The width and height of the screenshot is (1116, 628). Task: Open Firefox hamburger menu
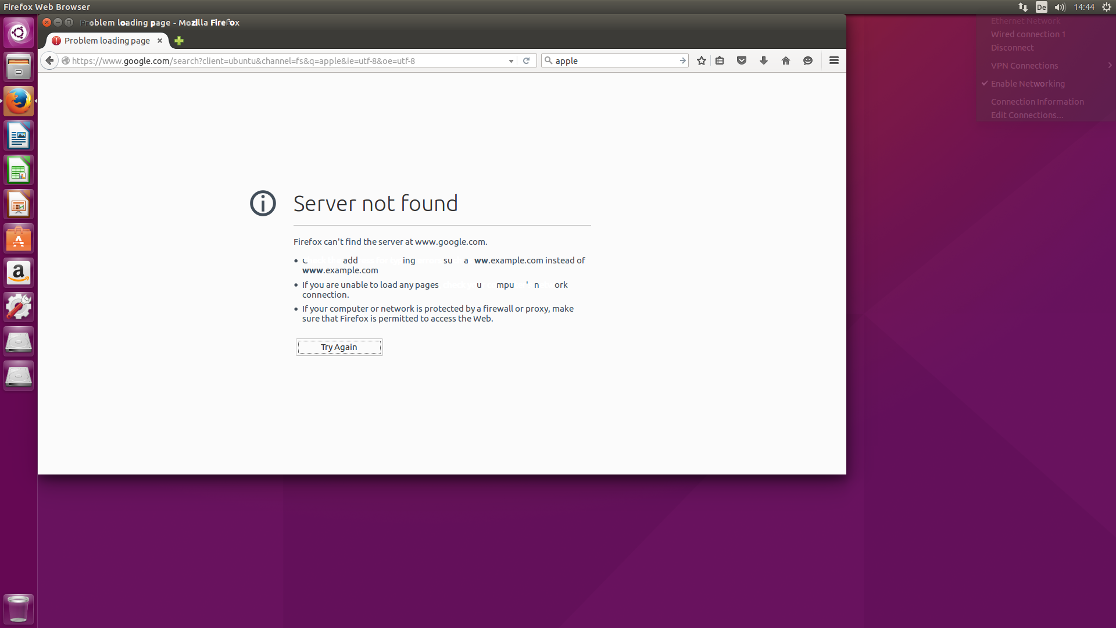click(834, 60)
